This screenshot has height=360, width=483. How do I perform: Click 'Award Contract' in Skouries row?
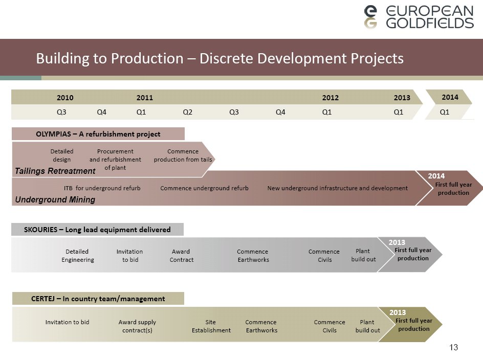[x=182, y=256]
